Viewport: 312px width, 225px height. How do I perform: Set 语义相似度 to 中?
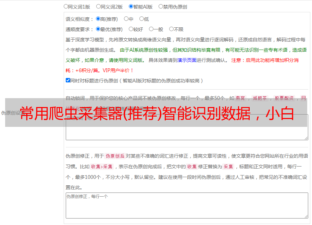point(126,19)
